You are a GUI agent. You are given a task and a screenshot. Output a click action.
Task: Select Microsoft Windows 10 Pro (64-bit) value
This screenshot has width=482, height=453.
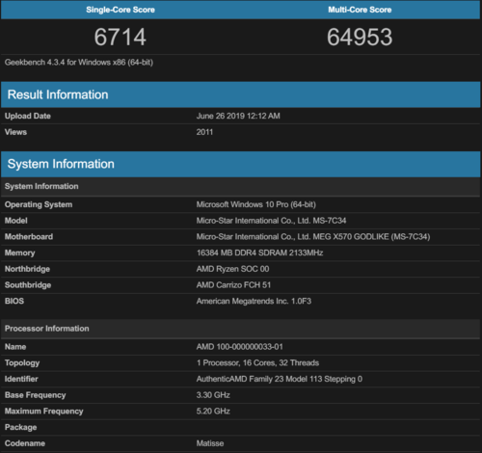(x=256, y=204)
